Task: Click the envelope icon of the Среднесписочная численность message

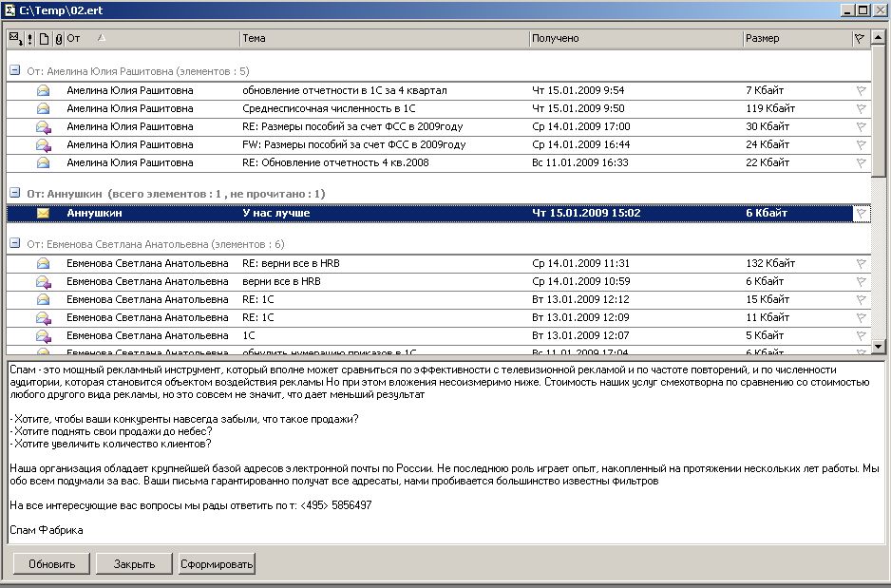Action: click(x=43, y=109)
